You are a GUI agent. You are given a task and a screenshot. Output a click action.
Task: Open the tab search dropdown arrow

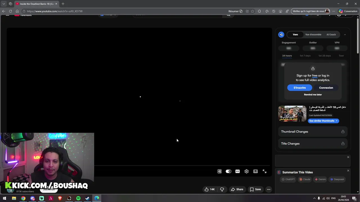pos(4,4)
